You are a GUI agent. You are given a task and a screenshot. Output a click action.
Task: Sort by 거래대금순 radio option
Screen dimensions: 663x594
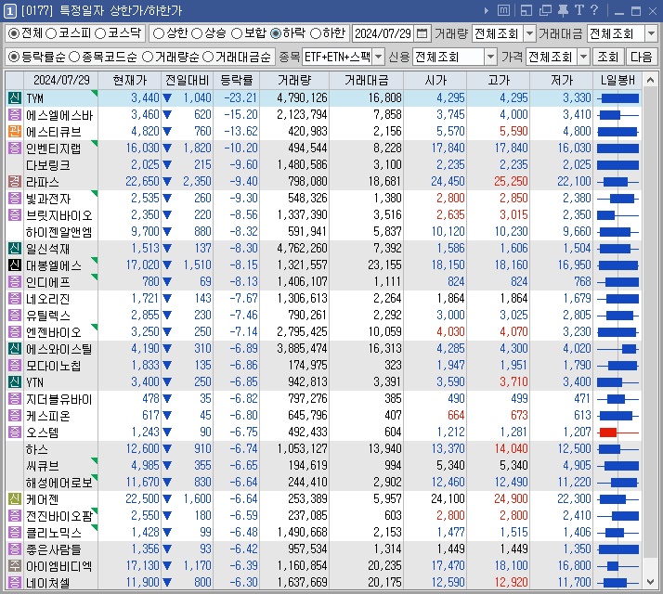(208, 57)
